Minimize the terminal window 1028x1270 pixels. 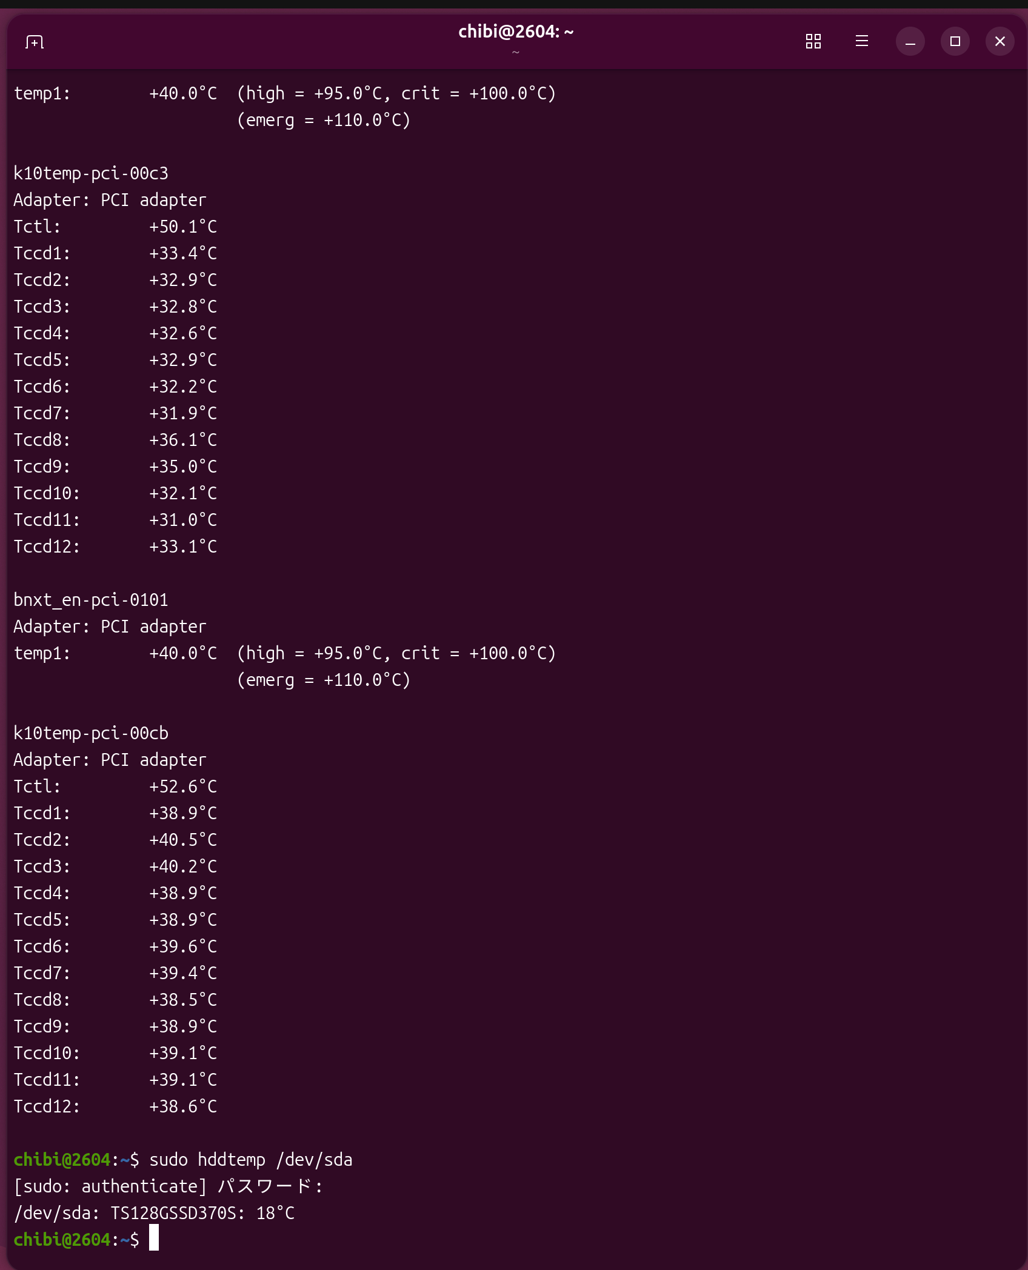tap(910, 41)
